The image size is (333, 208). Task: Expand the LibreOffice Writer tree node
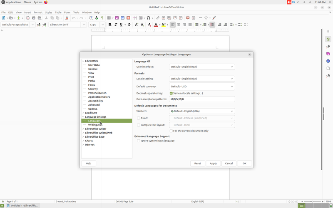click(x=83, y=129)
